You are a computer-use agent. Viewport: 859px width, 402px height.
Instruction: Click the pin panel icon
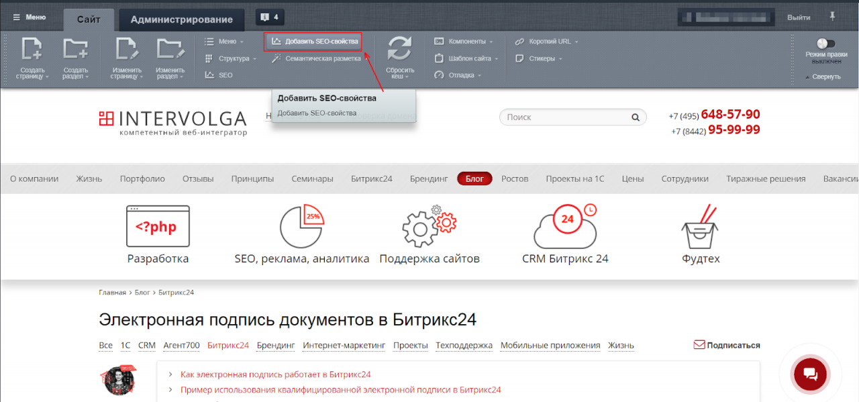pyautogui.click(x=833, y=17)
